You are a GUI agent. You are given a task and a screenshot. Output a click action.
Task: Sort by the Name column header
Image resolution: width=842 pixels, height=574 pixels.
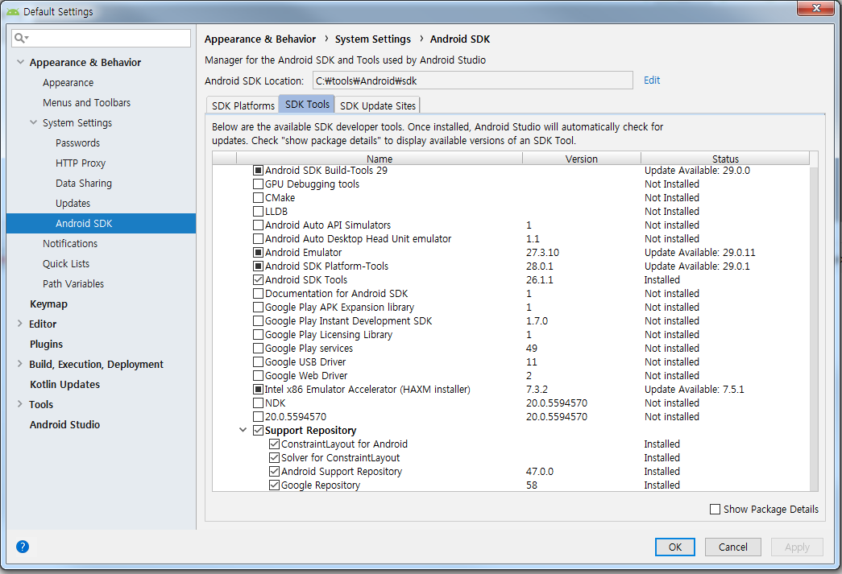click(380, 159)
